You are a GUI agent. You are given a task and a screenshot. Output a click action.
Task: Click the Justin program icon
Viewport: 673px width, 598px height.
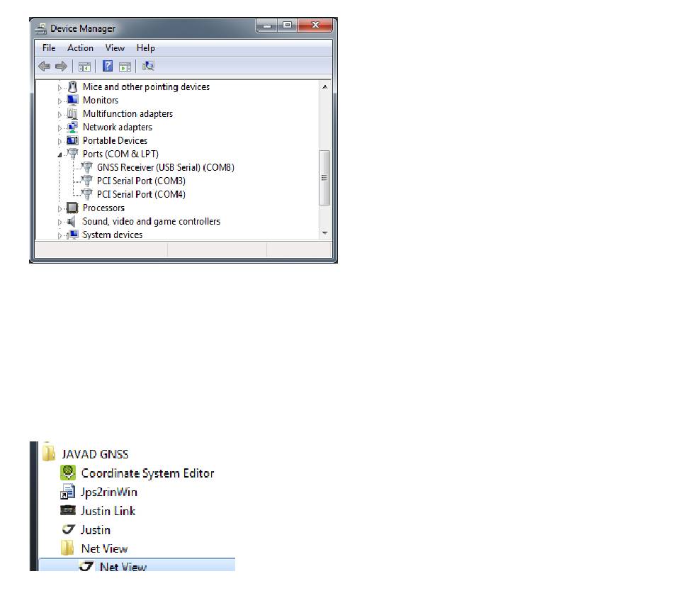coord(69,529)
